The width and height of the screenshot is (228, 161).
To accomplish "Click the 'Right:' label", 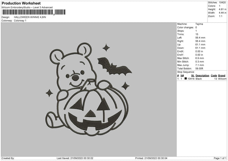I will [x=180, y=41].
